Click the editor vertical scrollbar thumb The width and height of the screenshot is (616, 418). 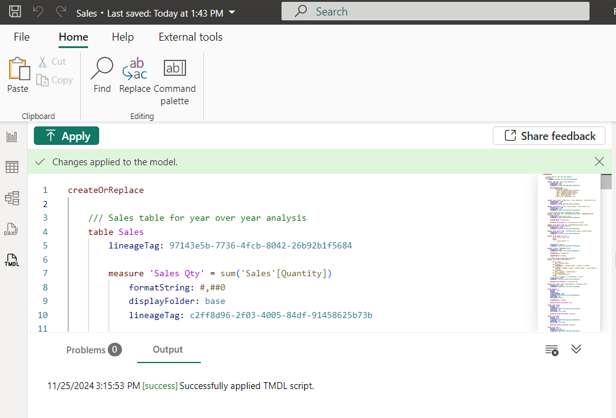click(606, 182)
